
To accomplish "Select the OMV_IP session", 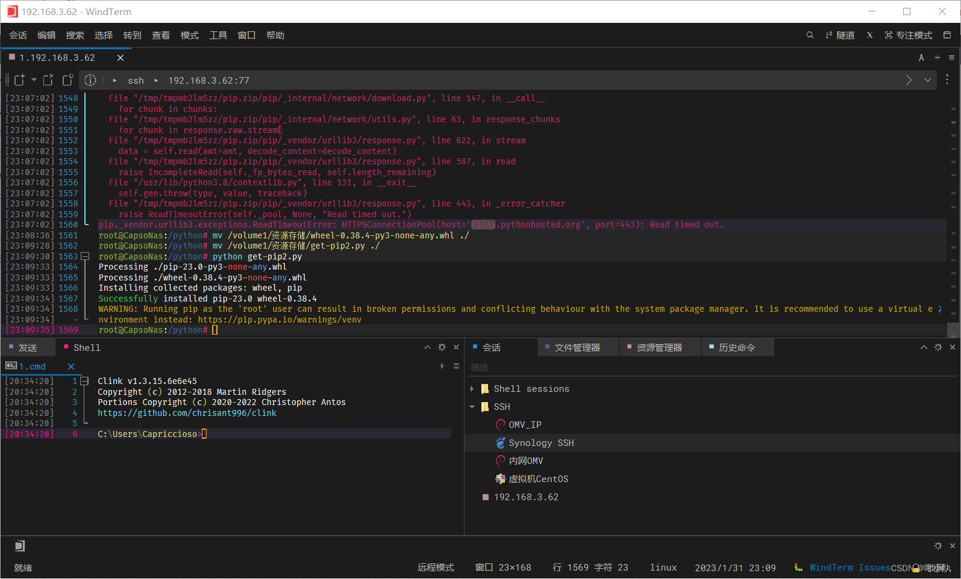I will pos(525,425).
